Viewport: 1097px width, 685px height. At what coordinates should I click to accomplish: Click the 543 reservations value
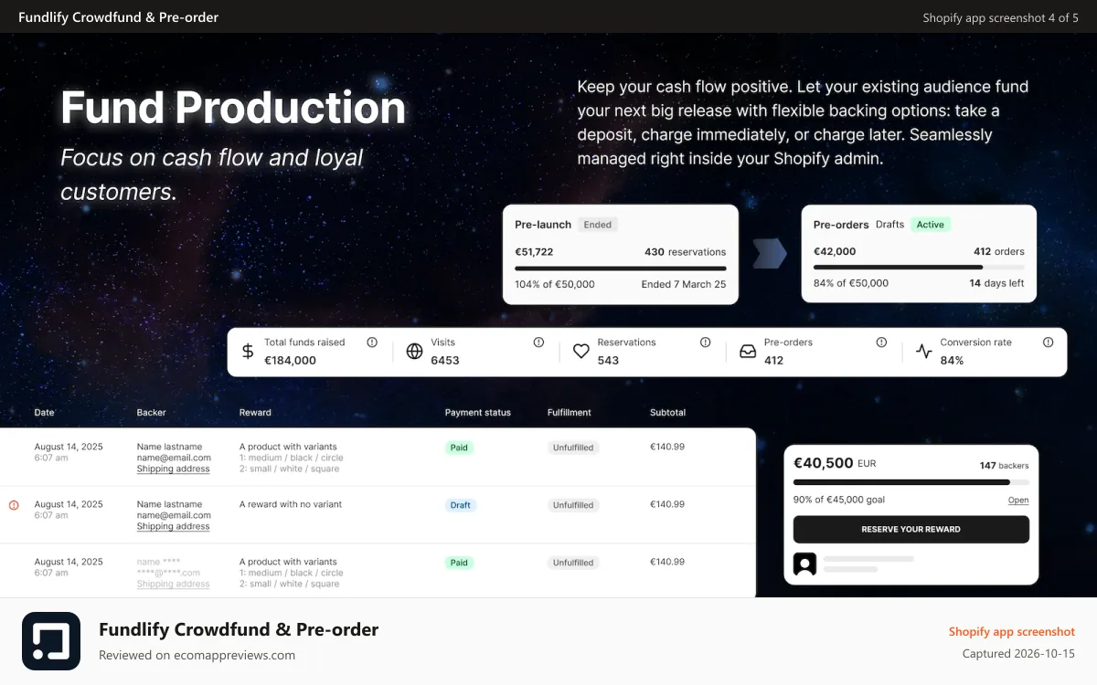pos(608,361)
